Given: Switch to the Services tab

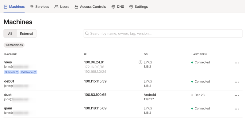Looking at the screenshot, I should pyautogui.click(x=39, y=7).
